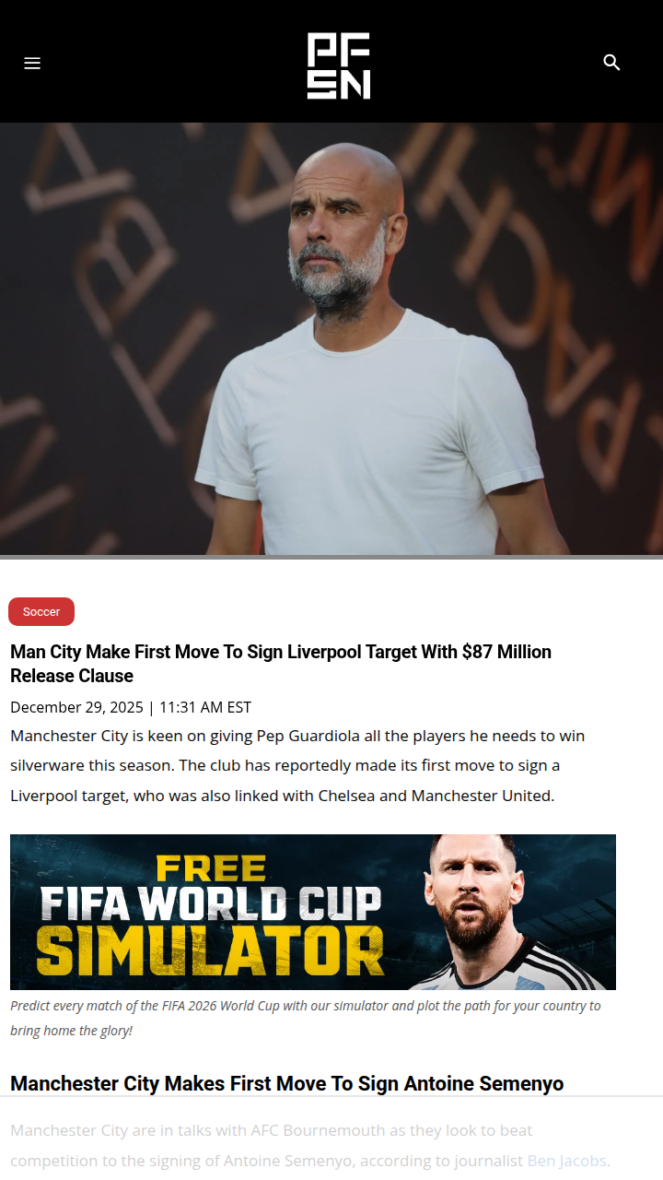This screenshot has width=663, height=1180.
Task: Click the FIFA WORLD CUP white banner text
Action: point(210,903)
